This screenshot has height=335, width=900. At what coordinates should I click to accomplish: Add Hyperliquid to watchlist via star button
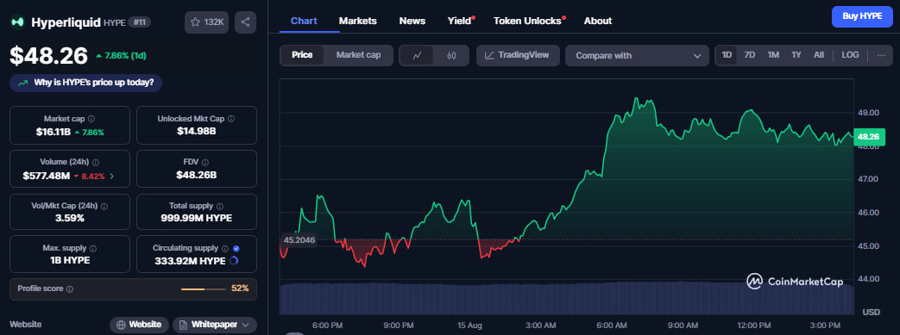tap(206, 22)
